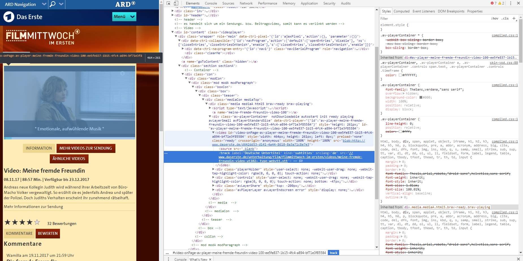Open the Menü dropdown on Das Erste
The width and height of the screenshot is (523, 261).
124,17
